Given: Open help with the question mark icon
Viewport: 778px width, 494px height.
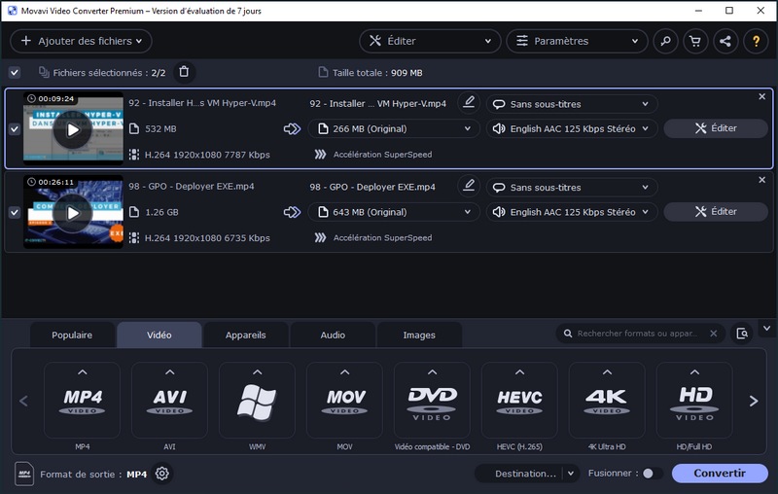Looking at the screenshot, I should coord(756,41).
